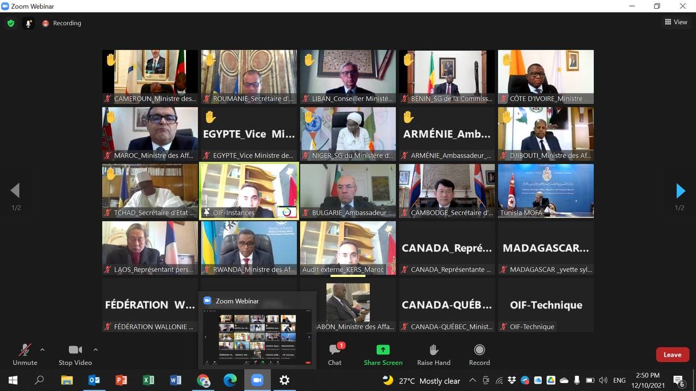Open the Chat panel
Screen dimensions: 696x391
334,354
